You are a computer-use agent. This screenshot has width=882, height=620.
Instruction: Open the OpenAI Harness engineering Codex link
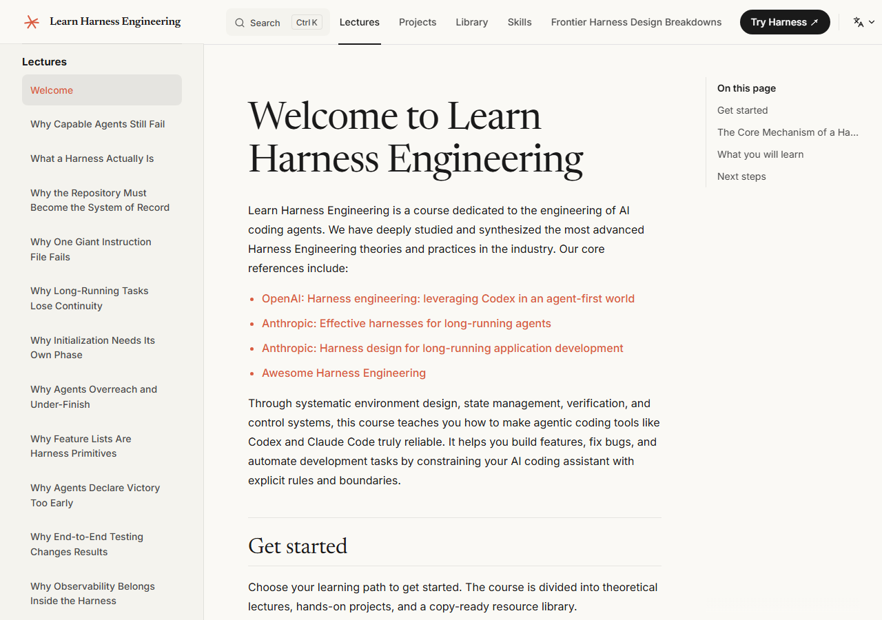[x=448, y=299]
